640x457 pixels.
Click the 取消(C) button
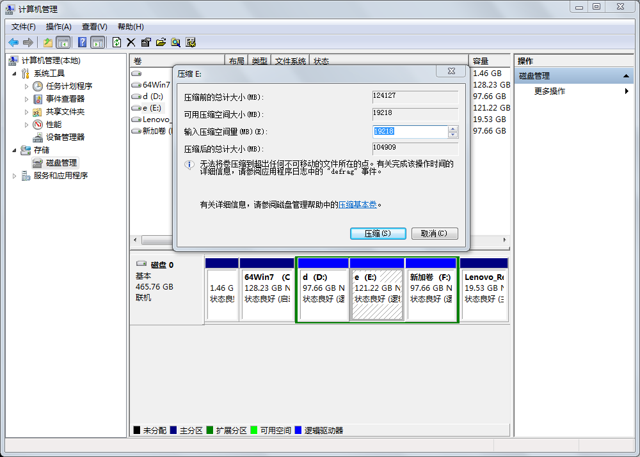click(435, 233)
